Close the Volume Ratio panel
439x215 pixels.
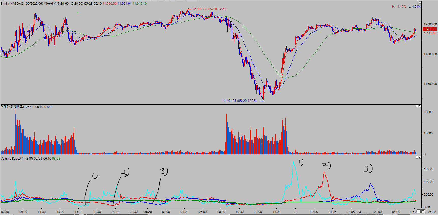[420, 157]
